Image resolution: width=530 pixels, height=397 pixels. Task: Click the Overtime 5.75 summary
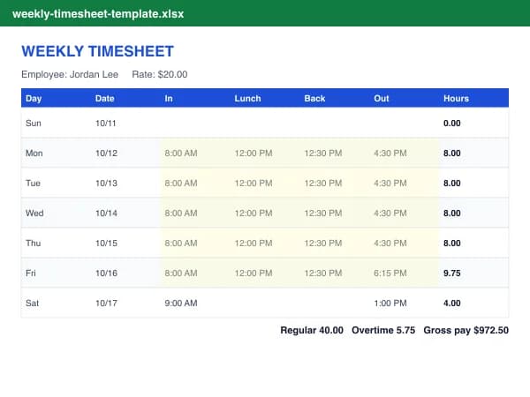tap(383, 330)
